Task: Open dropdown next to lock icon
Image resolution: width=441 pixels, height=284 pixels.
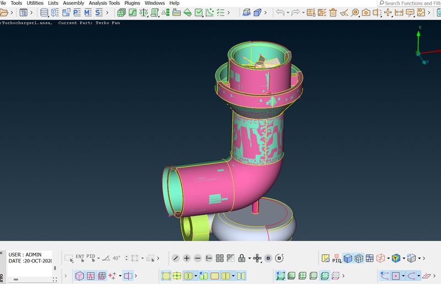Action: point(249,258)
